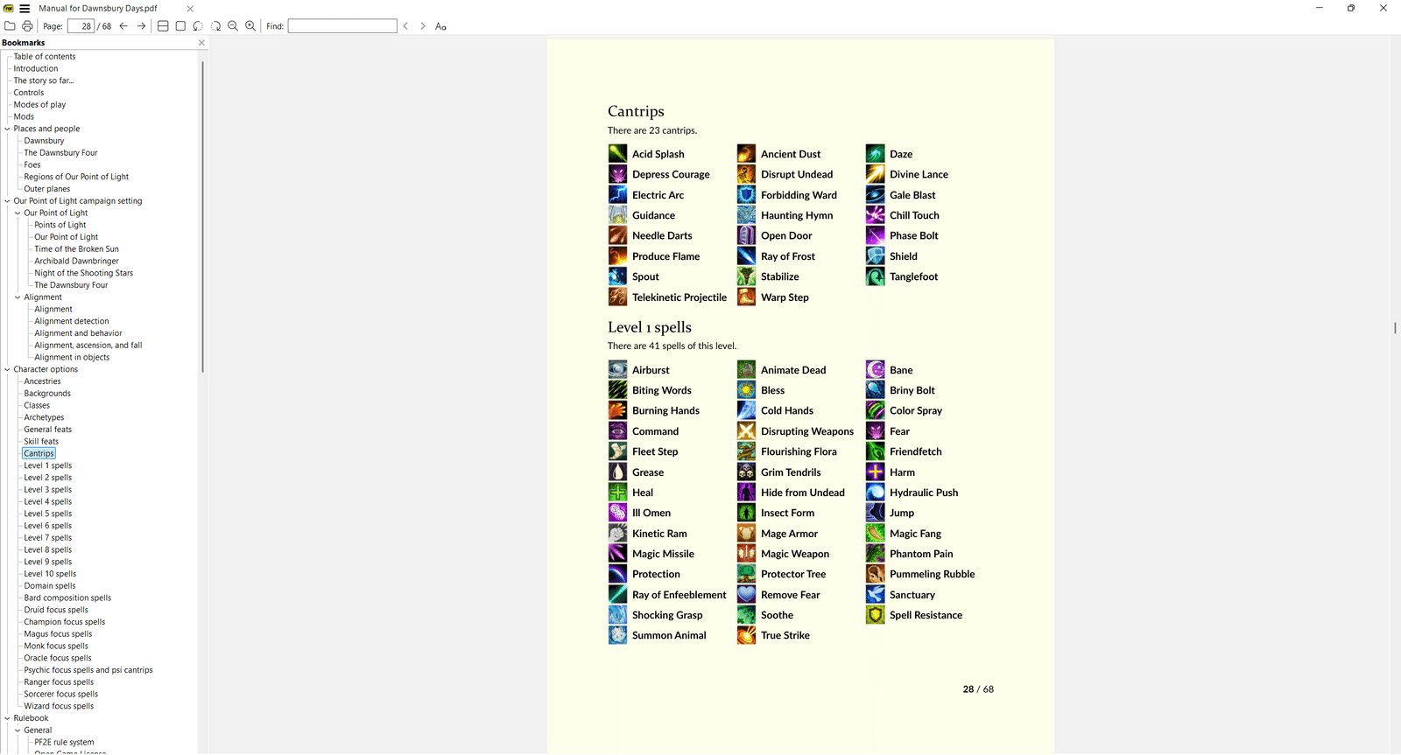
Task: Collapse Our Point of Light campaign setting
Action: [x=7, y=201]
